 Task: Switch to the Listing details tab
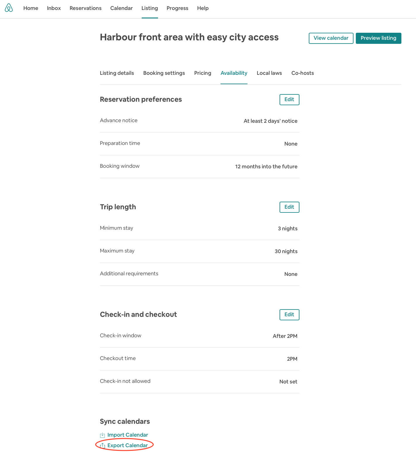[117, 73]
